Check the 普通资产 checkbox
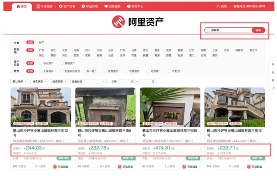This screenshot has height=176, width=277. point(62,63)
